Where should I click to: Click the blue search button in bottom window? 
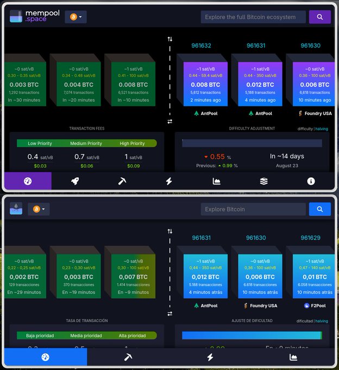point(319,209)
